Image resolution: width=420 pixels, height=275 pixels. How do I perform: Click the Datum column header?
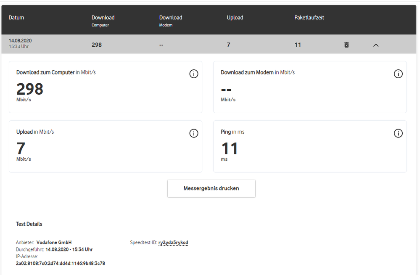[16, 18]
